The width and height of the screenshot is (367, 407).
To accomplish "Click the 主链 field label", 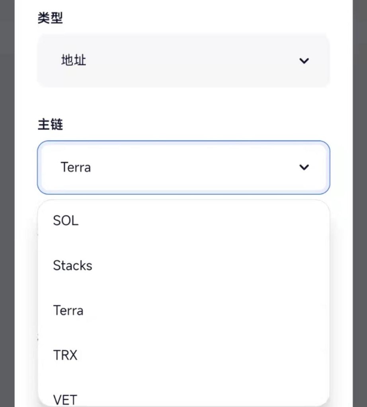I will 50,125.
